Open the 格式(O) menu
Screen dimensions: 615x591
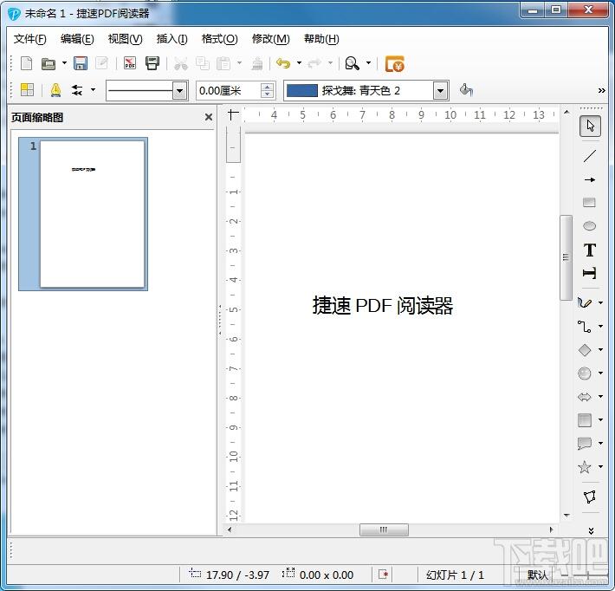220,39
